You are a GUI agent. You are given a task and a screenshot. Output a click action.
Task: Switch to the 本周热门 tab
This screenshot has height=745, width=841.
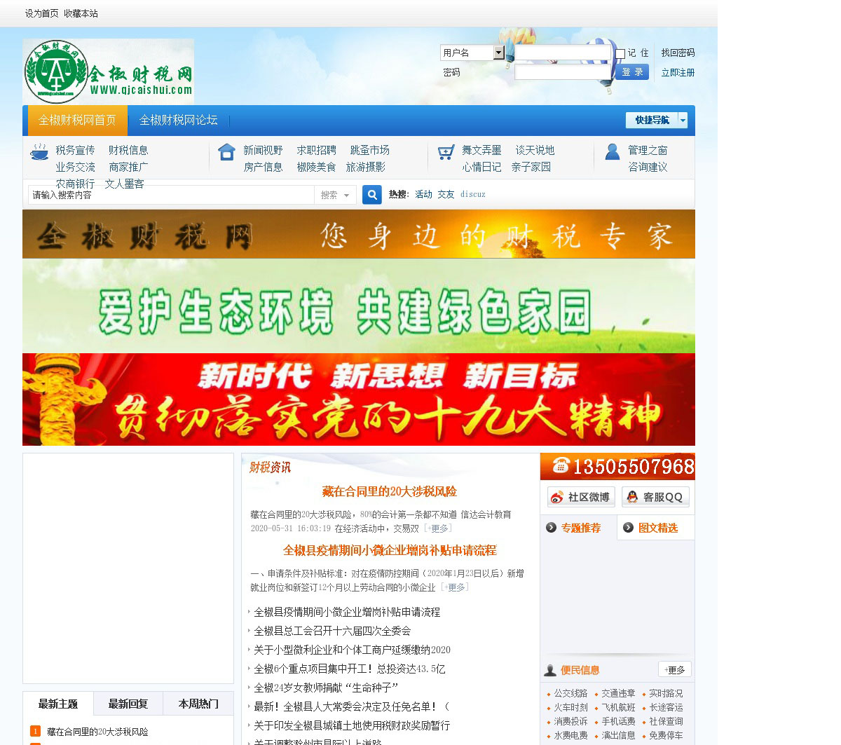point(198,704)
